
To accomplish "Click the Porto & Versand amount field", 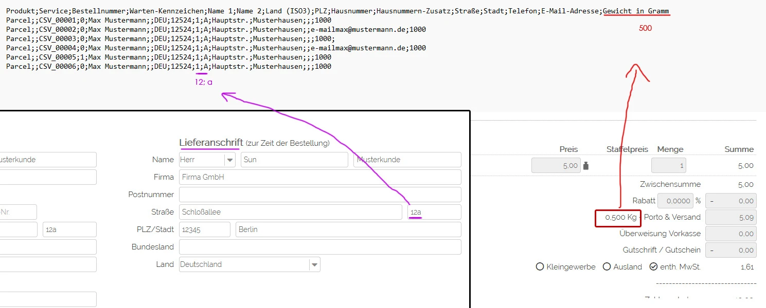I will (x=731, y=218).
